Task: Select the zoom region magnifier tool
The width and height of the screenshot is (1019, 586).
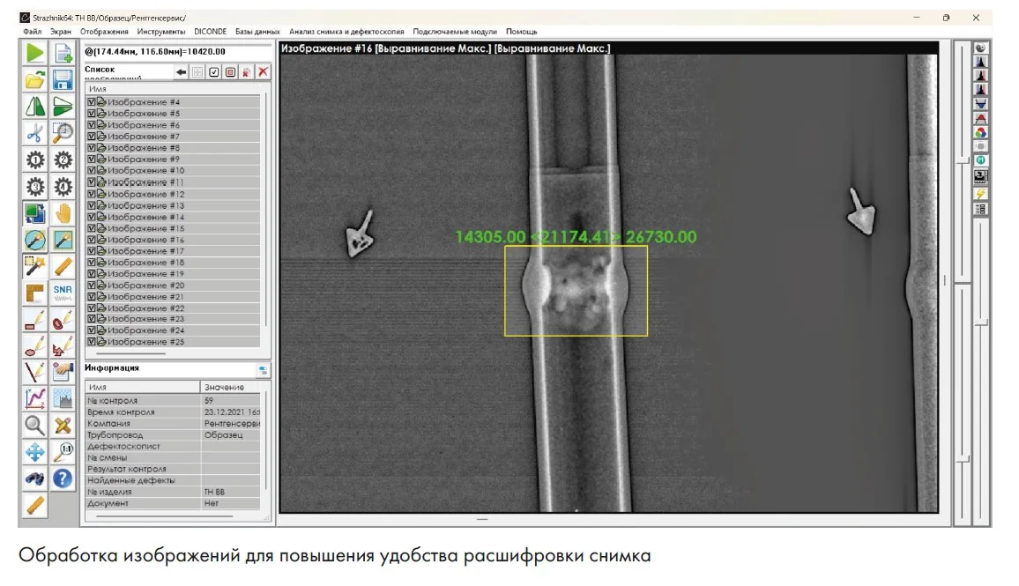Action: click(x=63, y=132)
